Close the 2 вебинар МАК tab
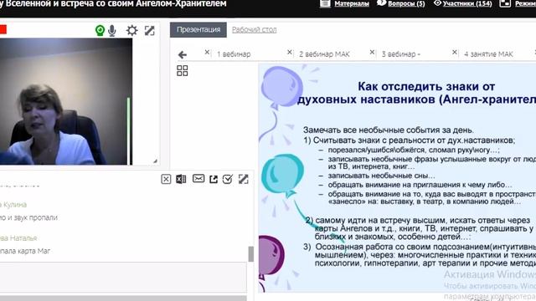This screenshot has height=301, width=536. tap(290, 52)
